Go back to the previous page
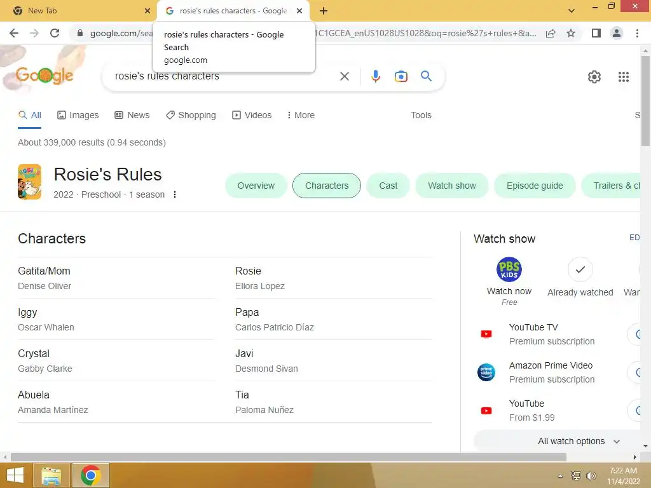Image resolution: width=651 pixels, height=488 pixels. point(14,33)
